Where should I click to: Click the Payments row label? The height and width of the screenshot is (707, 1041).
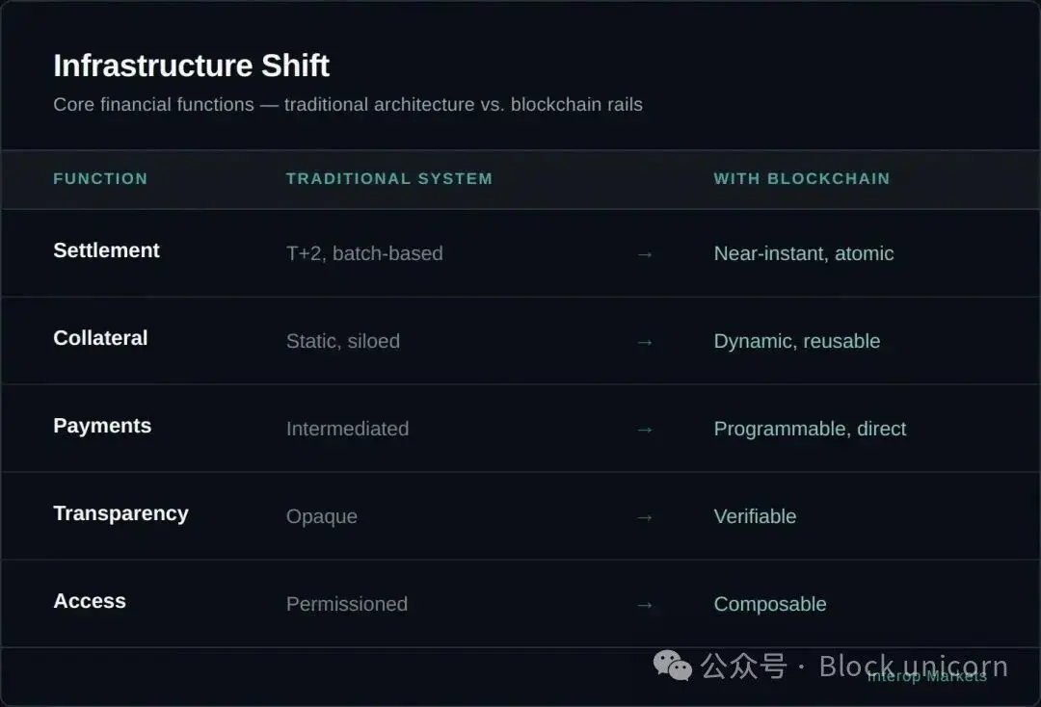[x=102, y=426]
